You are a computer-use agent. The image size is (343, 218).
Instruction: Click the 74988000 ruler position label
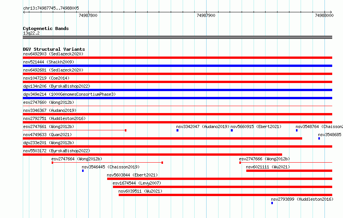324,15
